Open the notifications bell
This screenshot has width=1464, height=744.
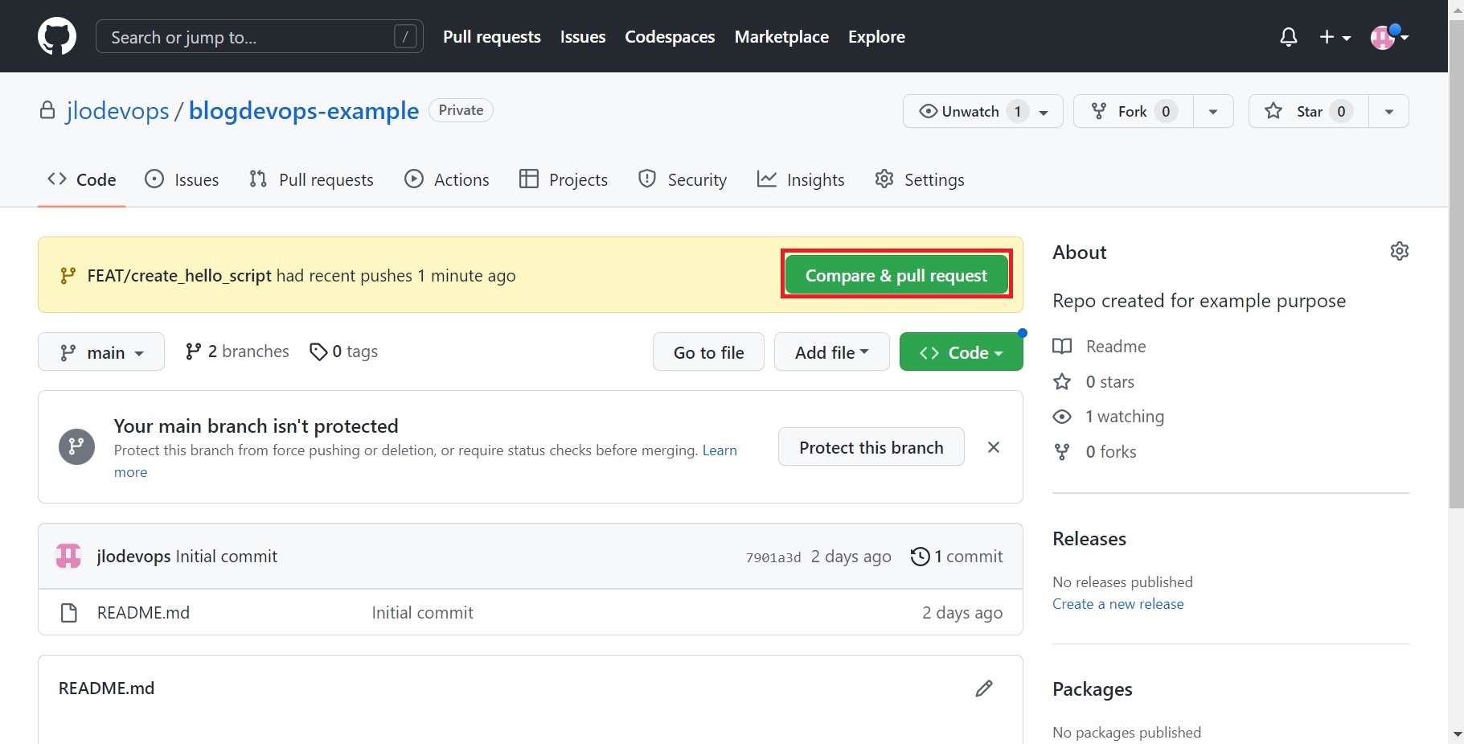click(1289, 37)
